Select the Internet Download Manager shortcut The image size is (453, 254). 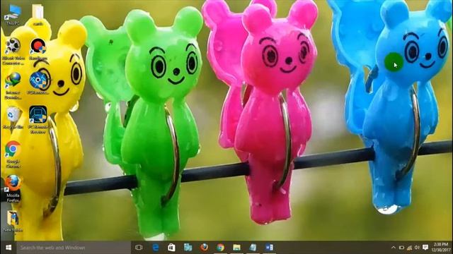click(13, 86)
